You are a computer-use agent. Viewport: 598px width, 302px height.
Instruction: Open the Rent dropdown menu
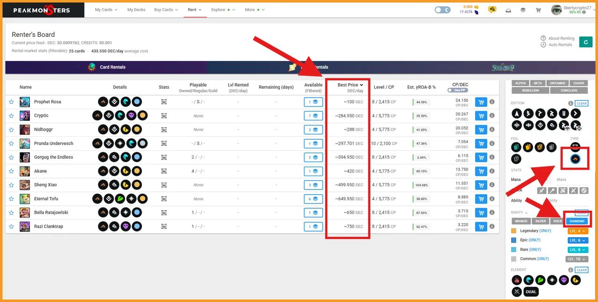194,10
